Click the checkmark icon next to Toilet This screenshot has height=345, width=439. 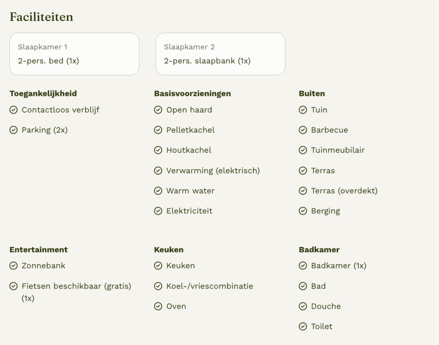click(303, 326)
